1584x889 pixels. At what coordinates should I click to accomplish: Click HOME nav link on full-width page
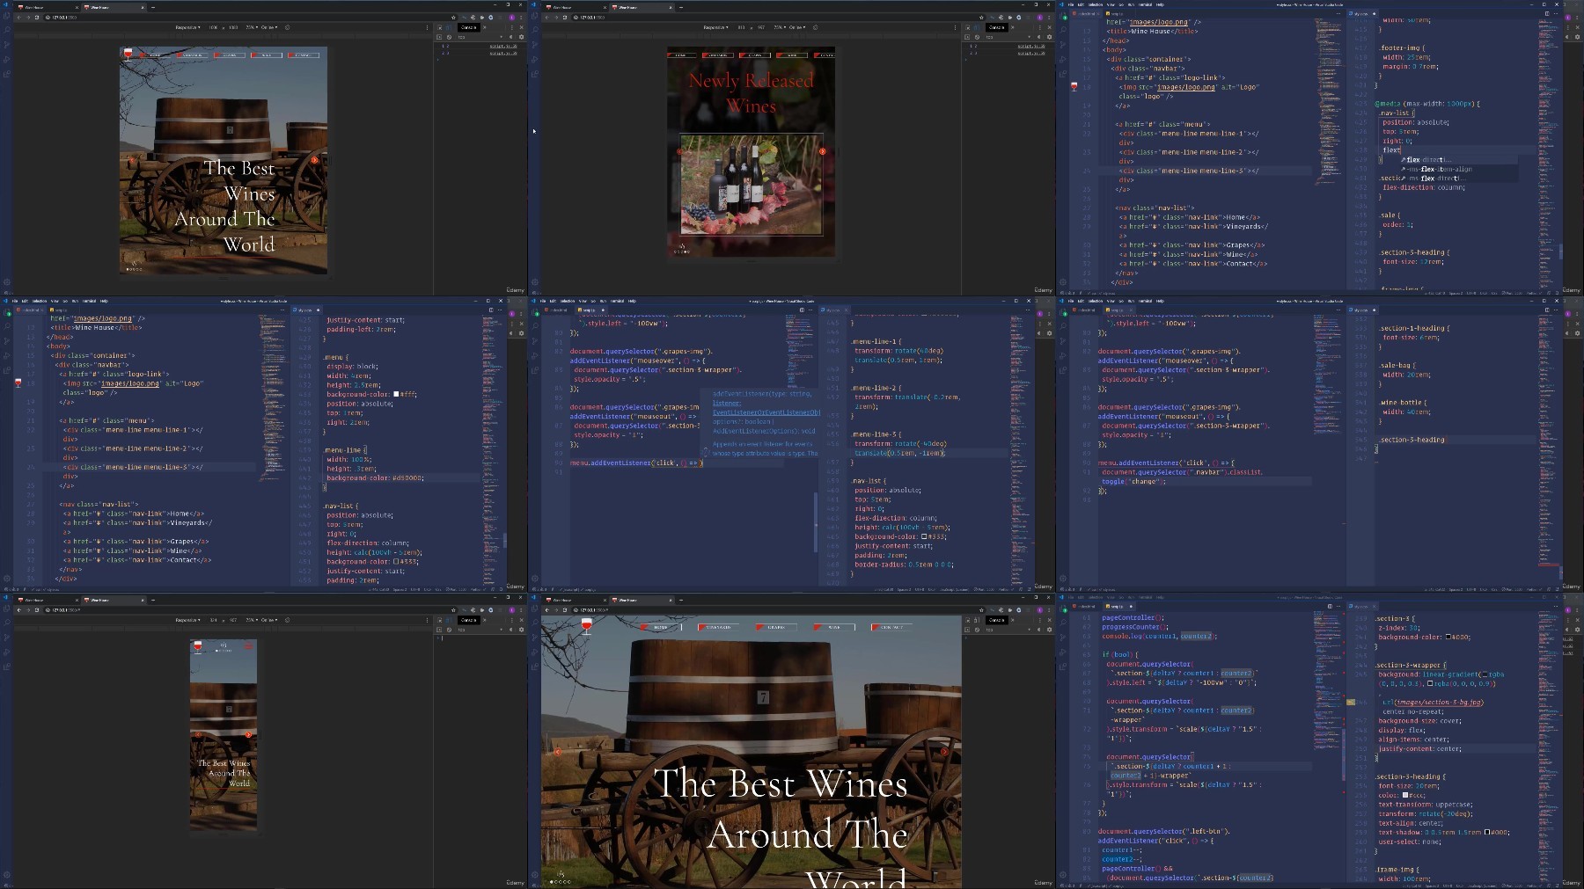pos(662,627)
